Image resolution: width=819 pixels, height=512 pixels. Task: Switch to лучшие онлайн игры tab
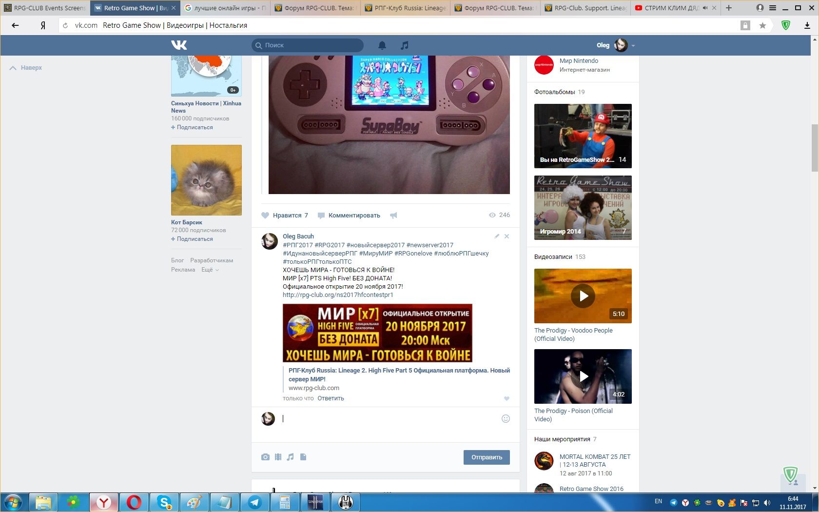[x=226, y=8]
